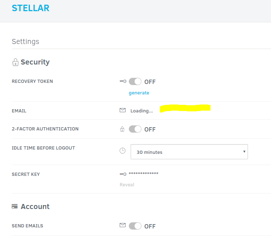The height and width of the screenshot is (240, 271).
Task: Click the Security padlock icon
Action: click(15, 62)
